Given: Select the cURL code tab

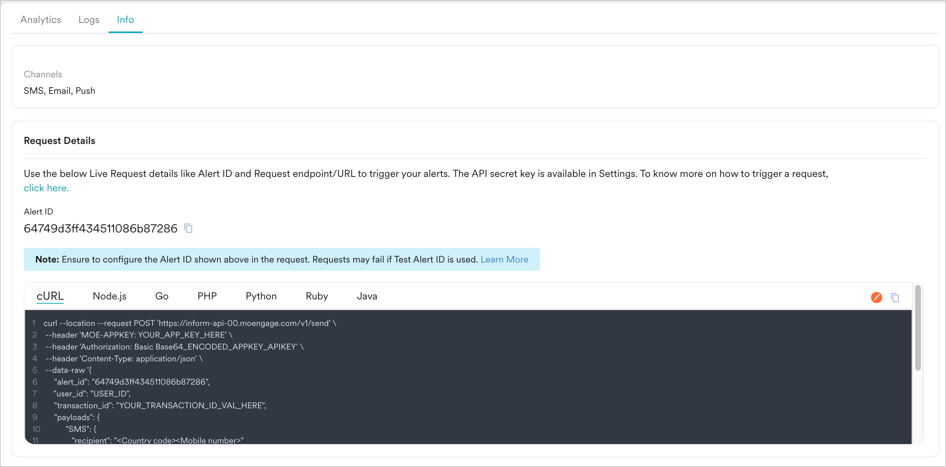Looking at the screenshot, I should (50, 296).
